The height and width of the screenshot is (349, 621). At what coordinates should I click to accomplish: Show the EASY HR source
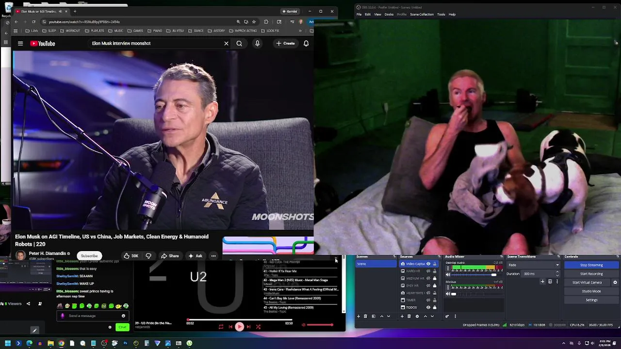coord(428,286)
